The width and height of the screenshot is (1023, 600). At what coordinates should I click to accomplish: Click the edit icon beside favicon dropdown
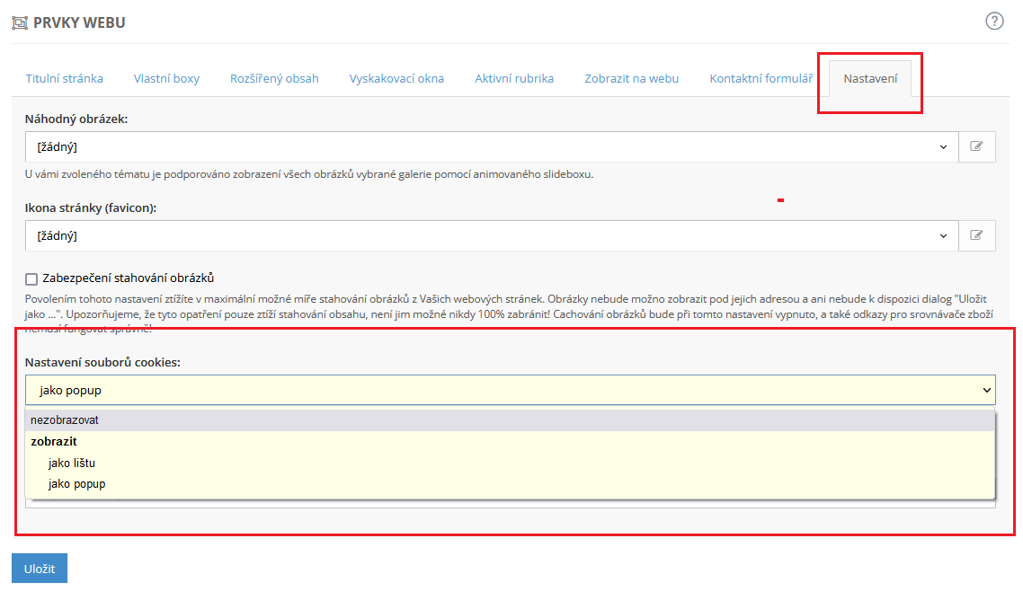coord(977,235)
